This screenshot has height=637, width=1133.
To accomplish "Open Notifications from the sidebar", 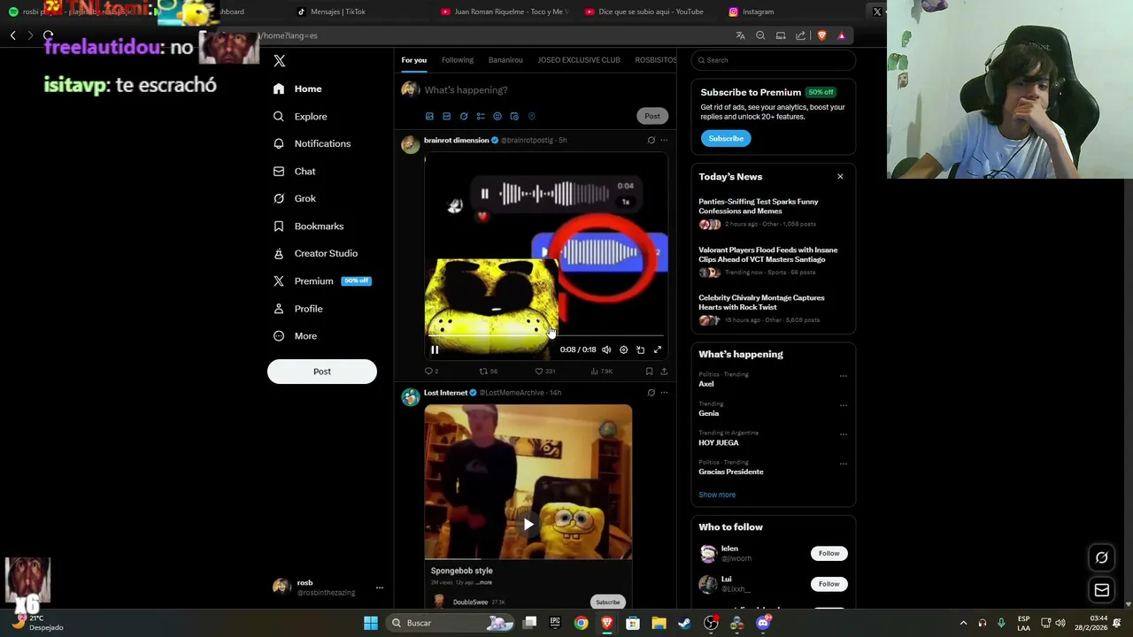I will pyautogui.click(x=312, y=143).
